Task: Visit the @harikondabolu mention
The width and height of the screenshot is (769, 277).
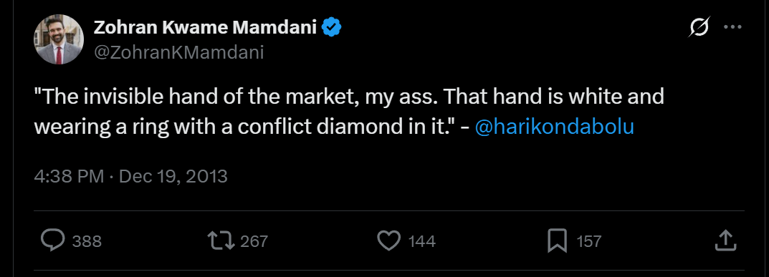Action: pos(555,127)
